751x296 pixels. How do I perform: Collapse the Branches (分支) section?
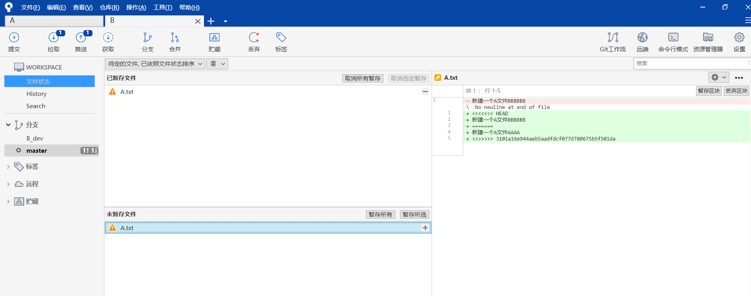(x=8, y=125)
